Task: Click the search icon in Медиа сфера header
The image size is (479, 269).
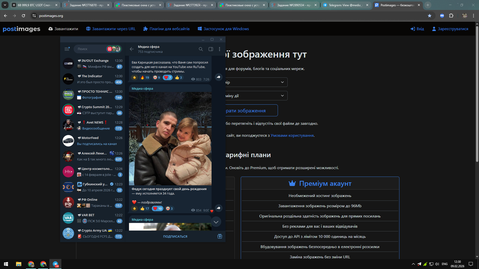Action: (x=201, y=49)
